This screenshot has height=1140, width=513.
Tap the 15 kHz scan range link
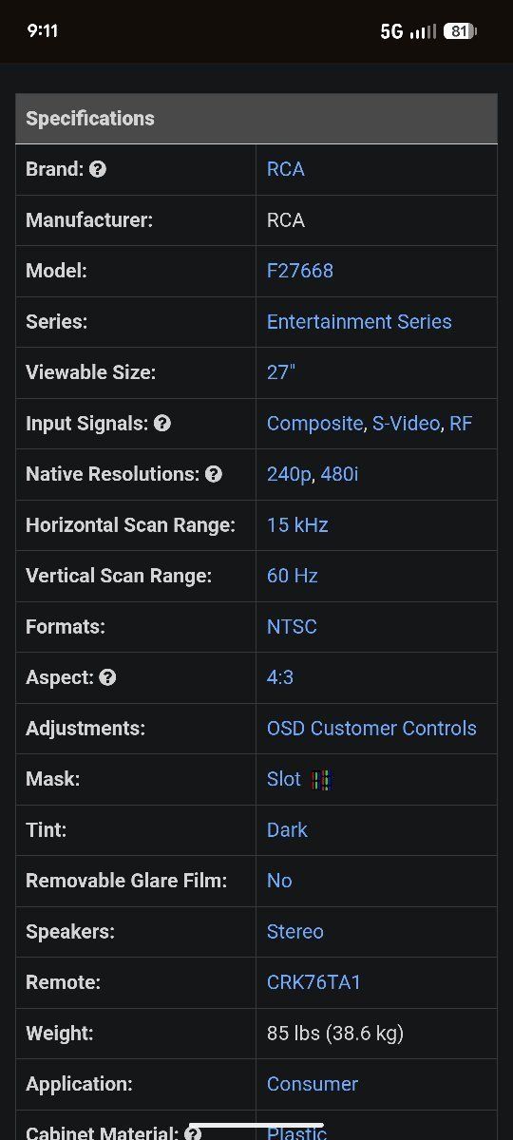point(297,525)
